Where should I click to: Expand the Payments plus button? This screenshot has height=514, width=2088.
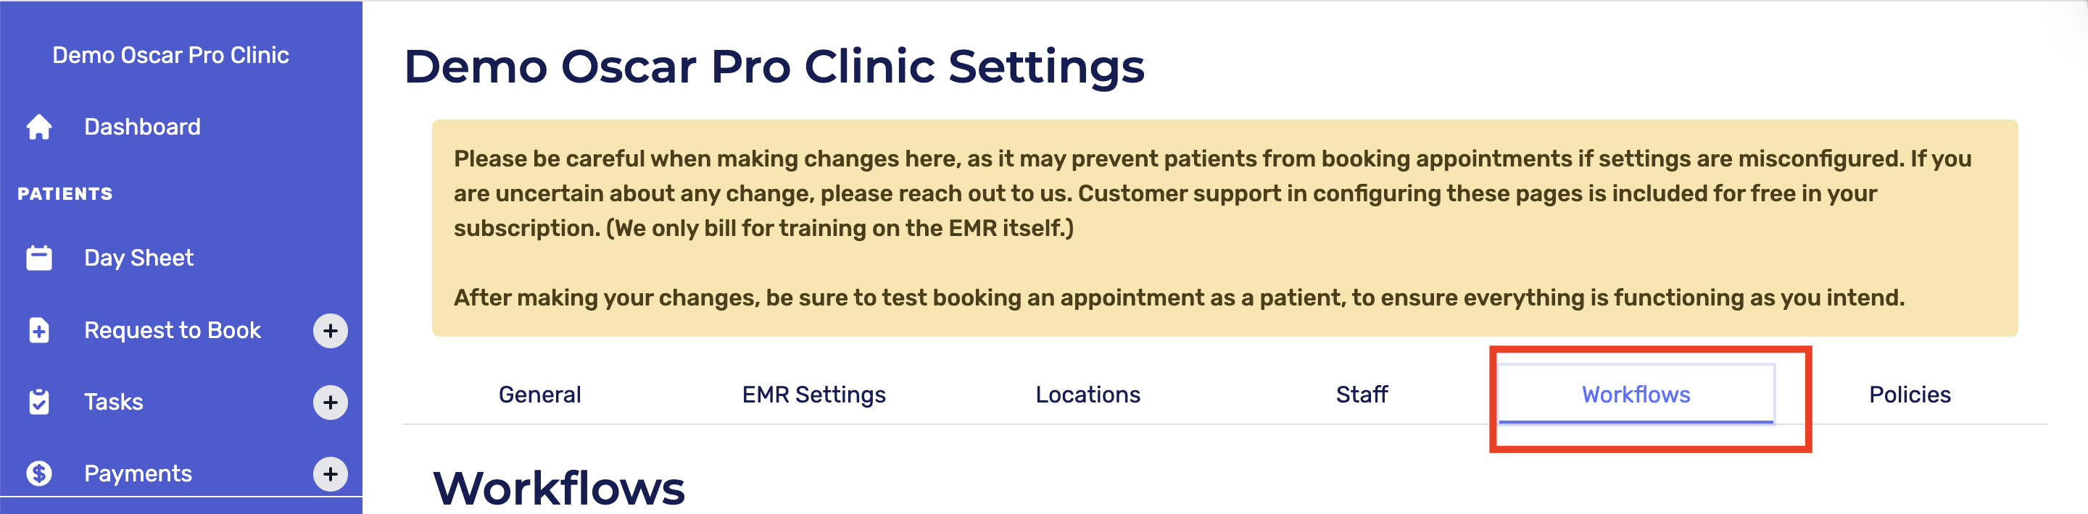click(x=330, y=473)
